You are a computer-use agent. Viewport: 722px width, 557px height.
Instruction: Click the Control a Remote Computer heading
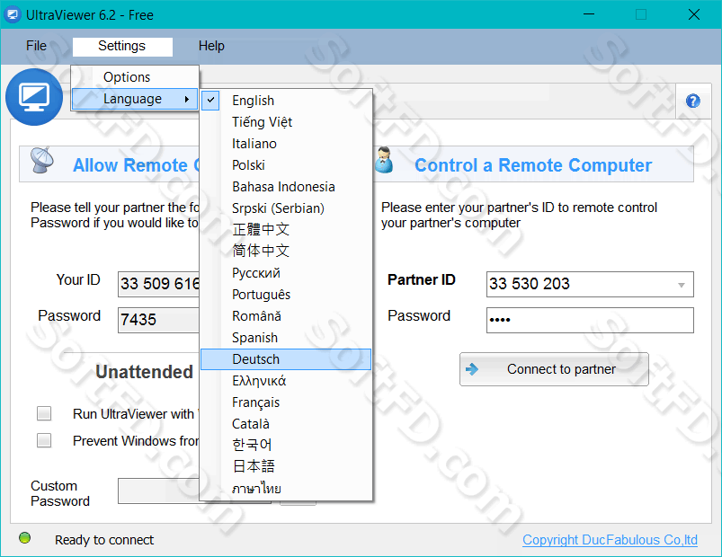click(x=533, y=165)
